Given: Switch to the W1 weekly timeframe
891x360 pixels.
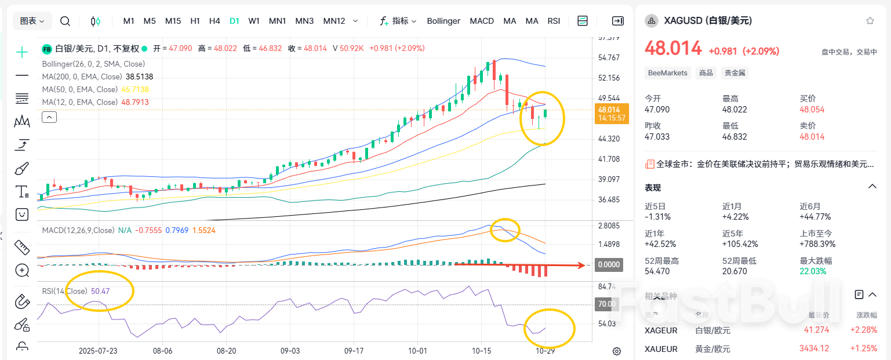Looking at the screenshot, I should (x=253, y=20).
